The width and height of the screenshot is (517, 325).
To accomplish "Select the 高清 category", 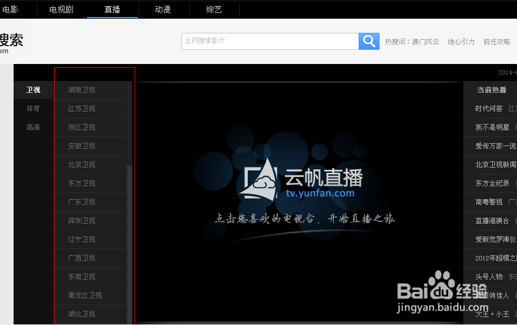I will pyautogui.click(x=33, y=127).
